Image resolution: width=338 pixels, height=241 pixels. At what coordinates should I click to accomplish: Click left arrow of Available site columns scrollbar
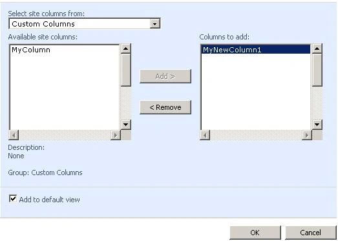coord(14,135)
